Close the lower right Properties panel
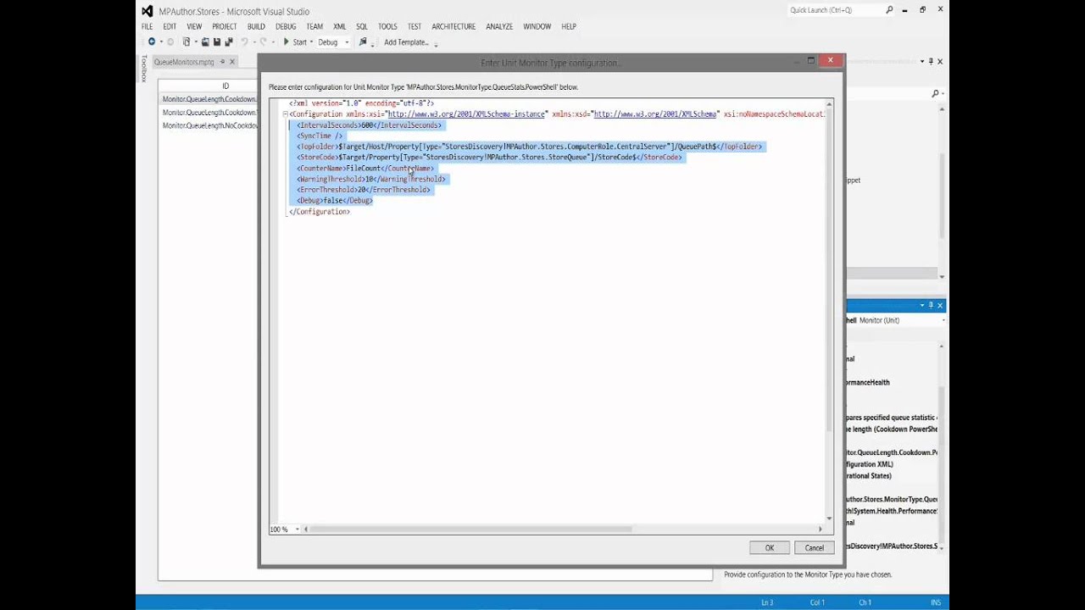The width and height of the screenshot is (1085, 610). coord(939,305)
